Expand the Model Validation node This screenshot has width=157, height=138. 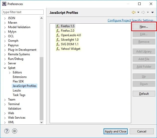[5, 27]
